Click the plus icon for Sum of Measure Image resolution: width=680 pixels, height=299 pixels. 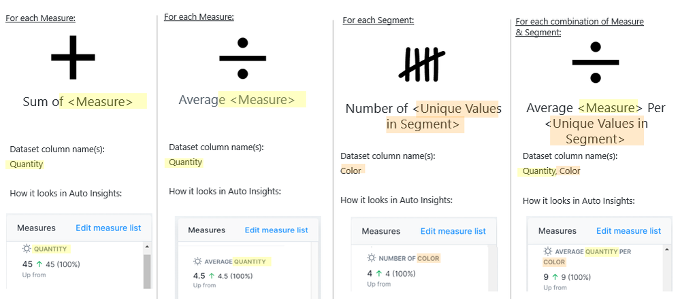coord(73,58)
